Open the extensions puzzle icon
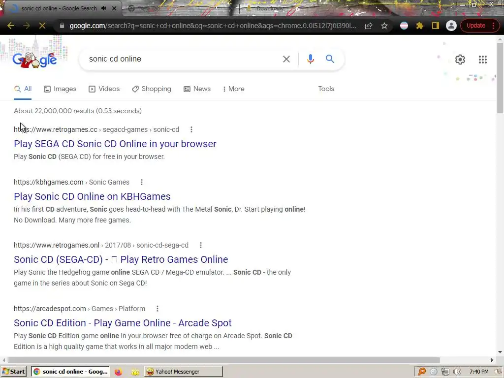The height and width of the screenshot is (378, 504). coord(420,26)
